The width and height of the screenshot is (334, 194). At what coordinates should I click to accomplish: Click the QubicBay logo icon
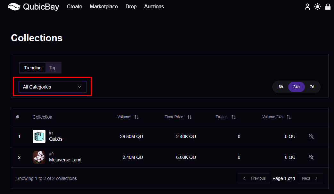click(14, 7)
